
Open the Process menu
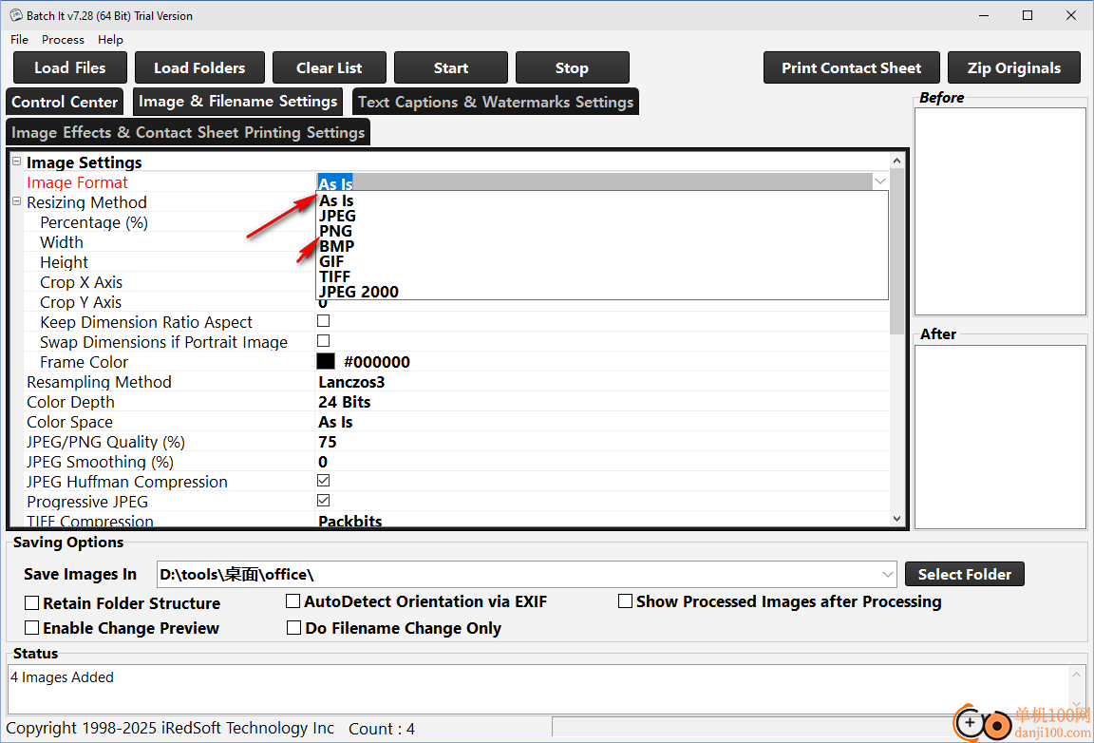pyautogui.click(x=63, y=40)
